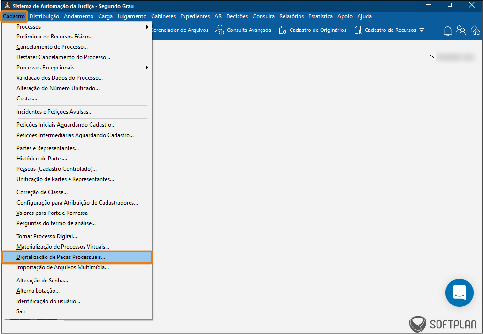Click Digitalização de Peças Processuais
This screenshot has width=483, height=334.
[x=77, y=257]
